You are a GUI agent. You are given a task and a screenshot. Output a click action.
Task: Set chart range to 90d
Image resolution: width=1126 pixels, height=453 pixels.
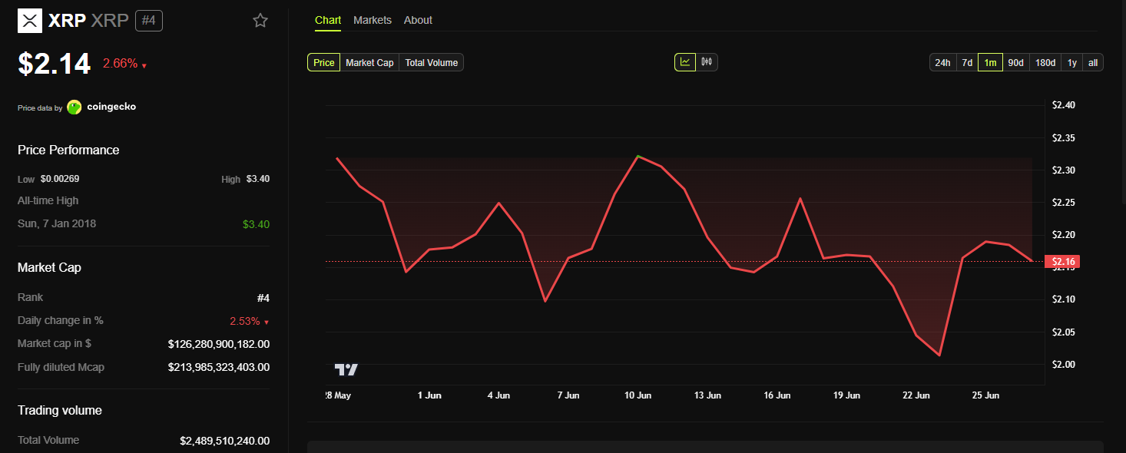[x=1015, y=63]
